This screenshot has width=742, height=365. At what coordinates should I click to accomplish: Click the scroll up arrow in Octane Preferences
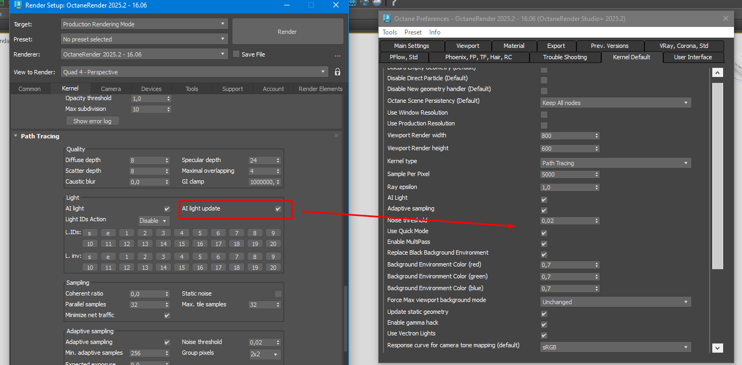click(718, 73)
